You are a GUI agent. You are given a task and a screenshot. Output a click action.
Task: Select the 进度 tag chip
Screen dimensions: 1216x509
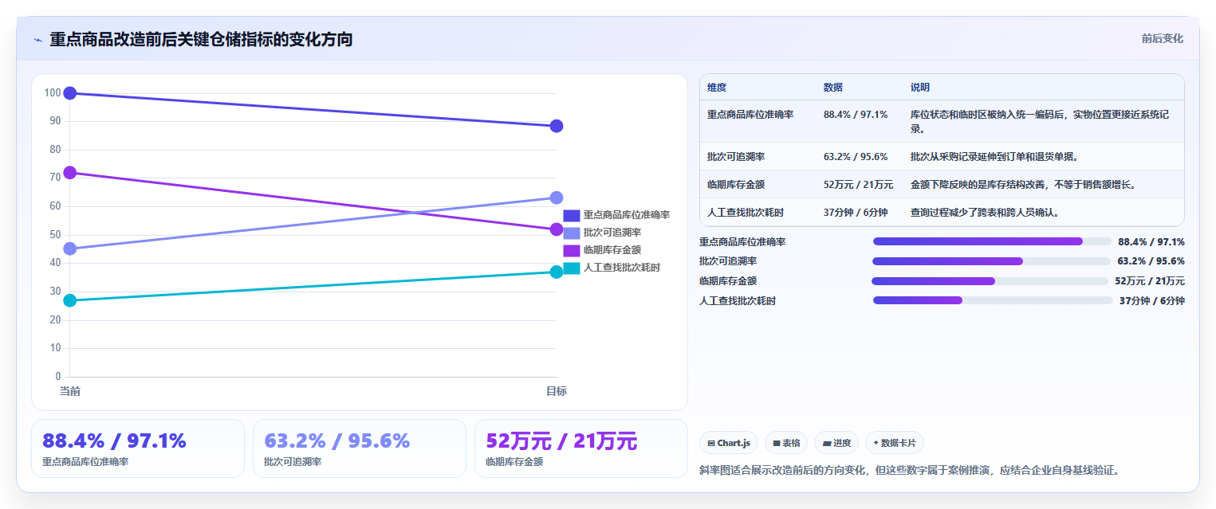pos(836,443)
